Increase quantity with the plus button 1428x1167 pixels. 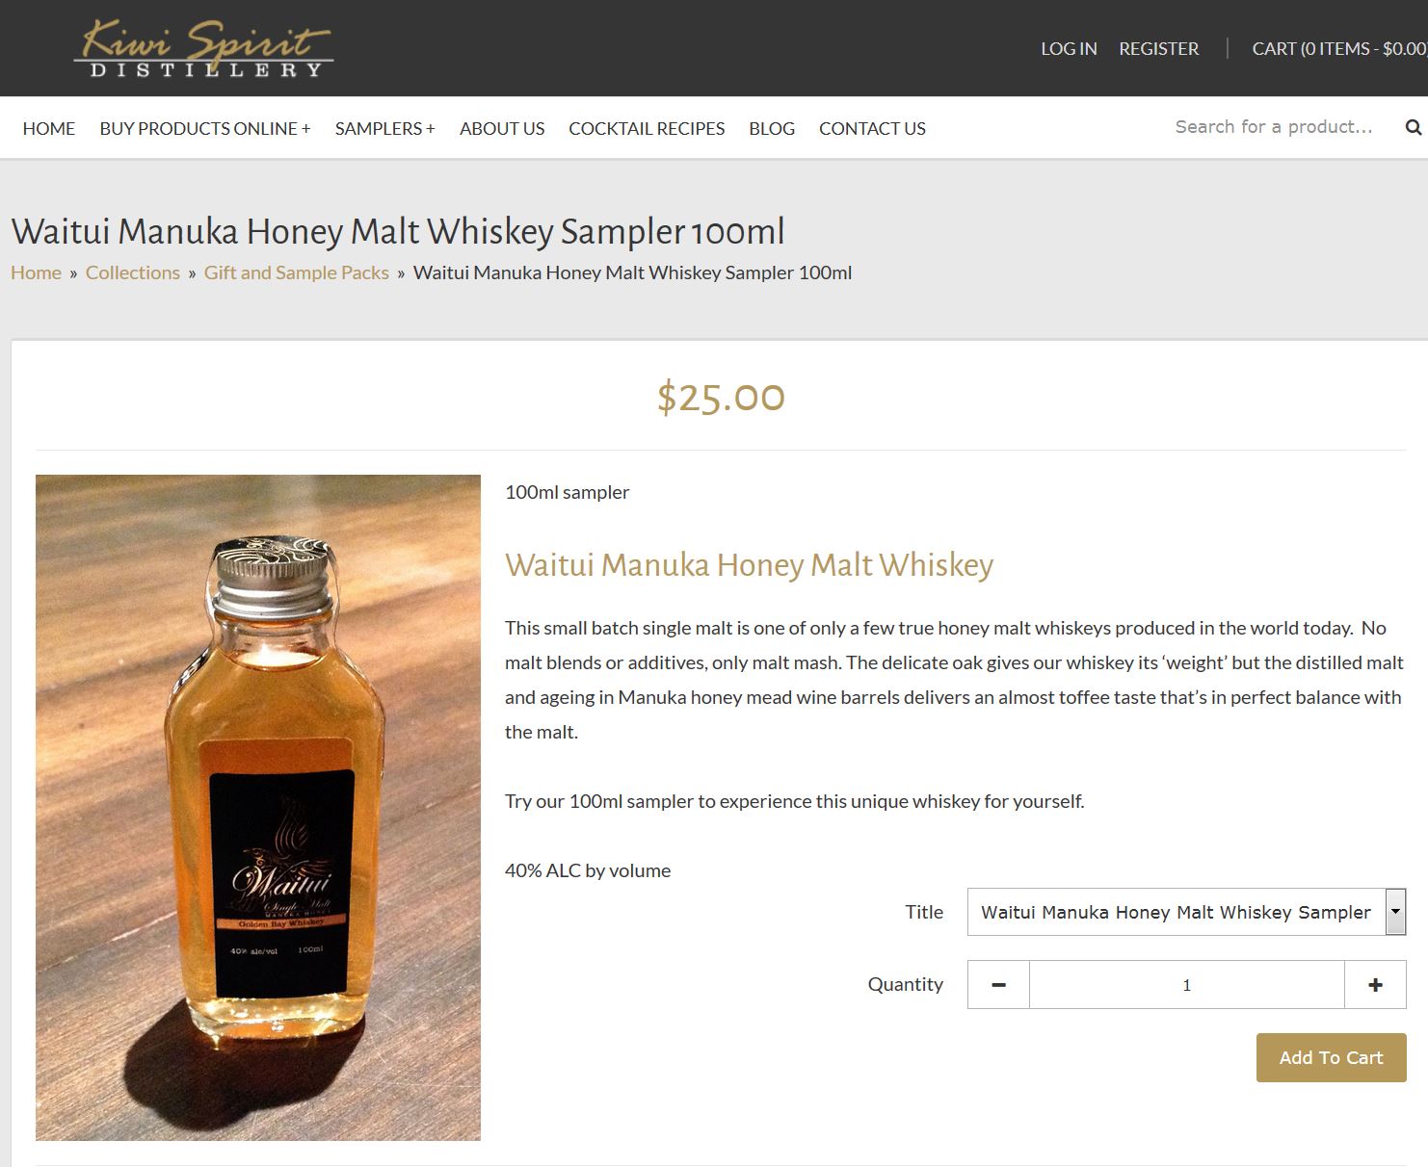coord(1375,984)
